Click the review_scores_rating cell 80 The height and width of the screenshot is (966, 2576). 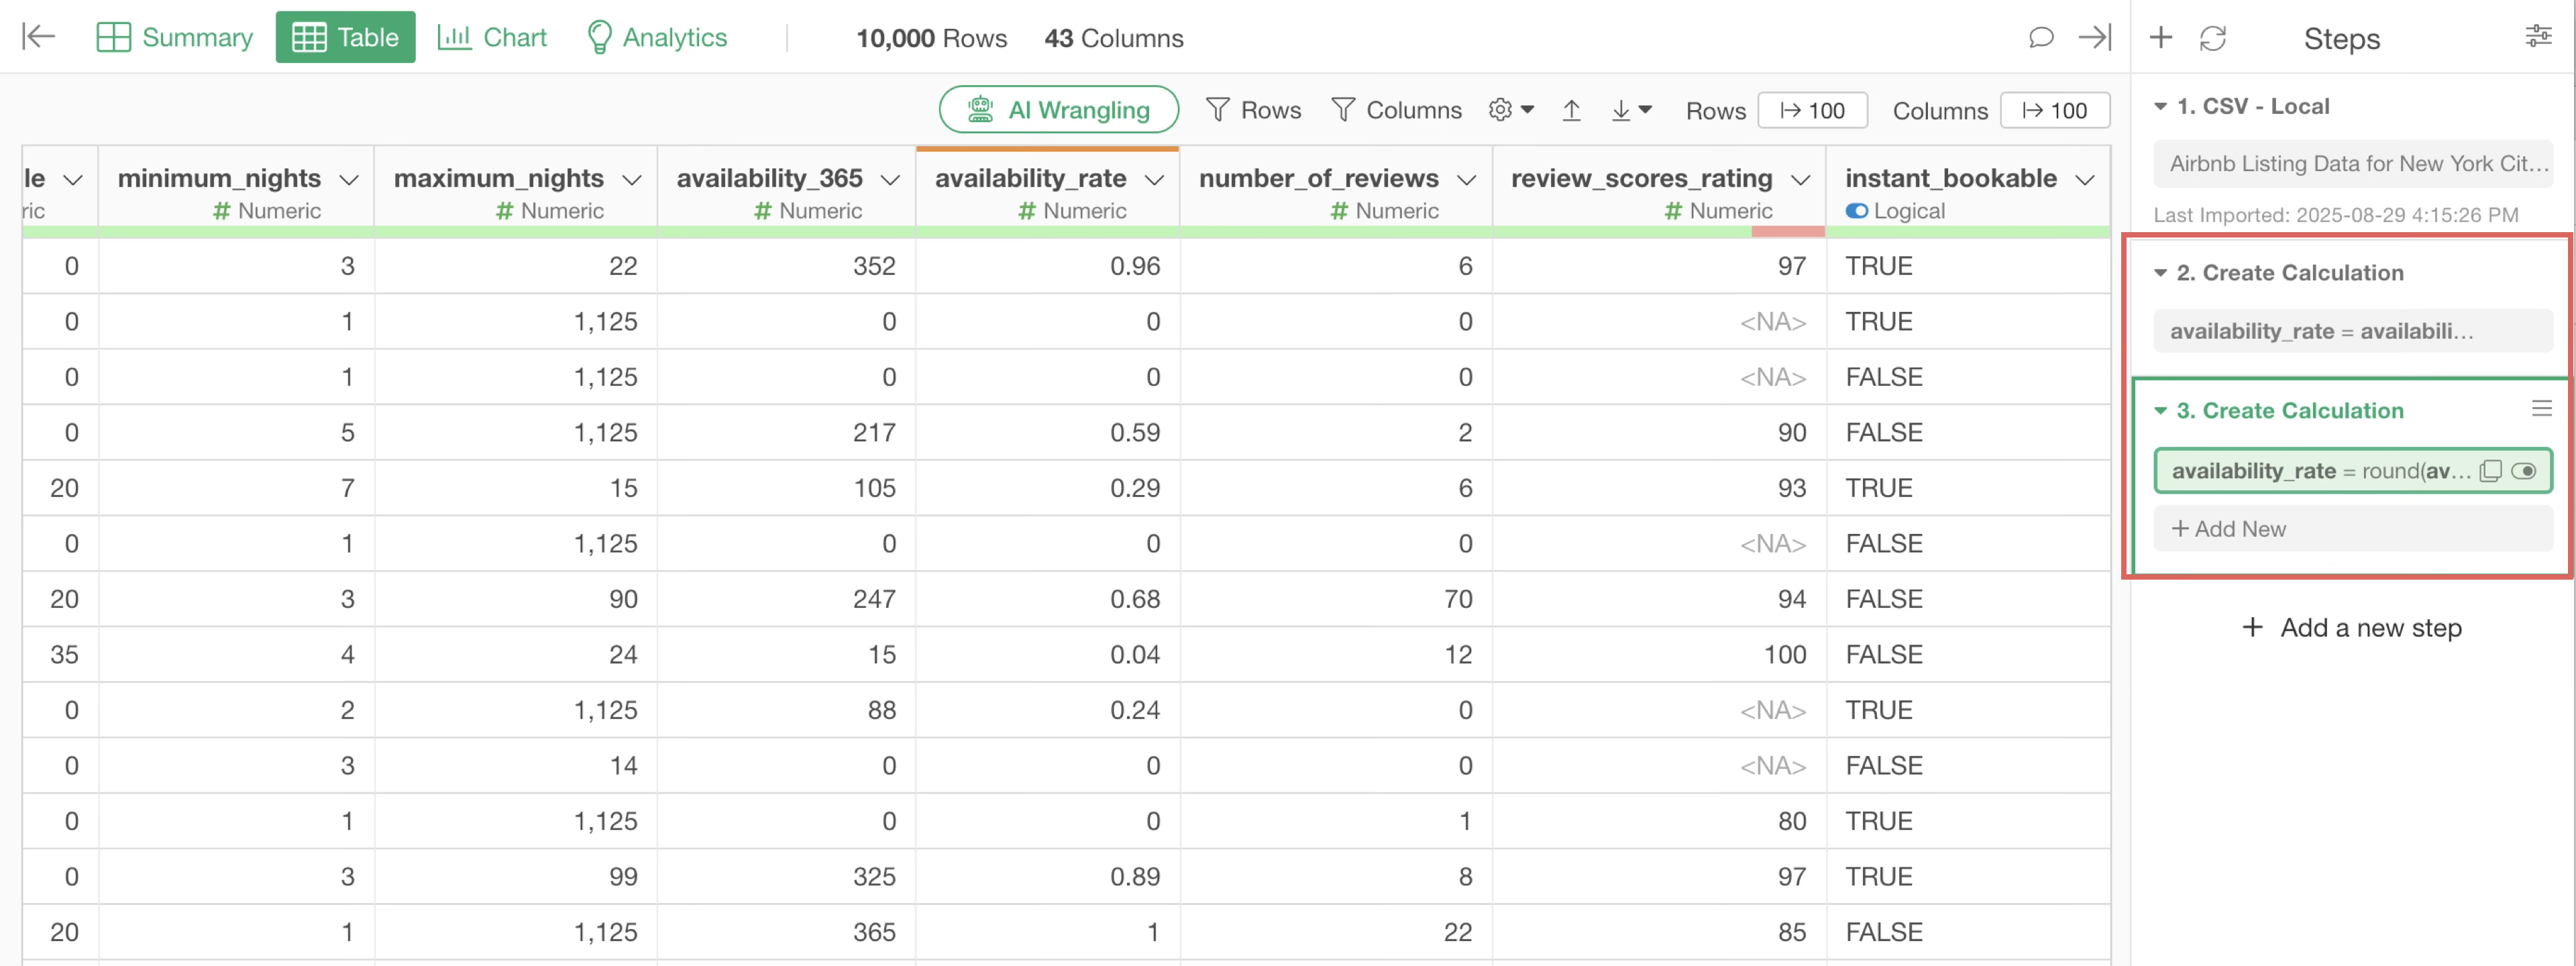pos(1659,821)
